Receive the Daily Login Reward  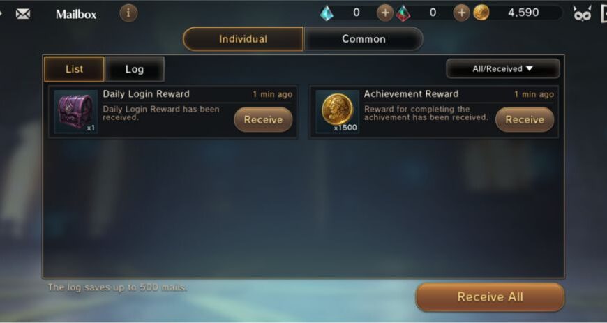coord(263,119)
